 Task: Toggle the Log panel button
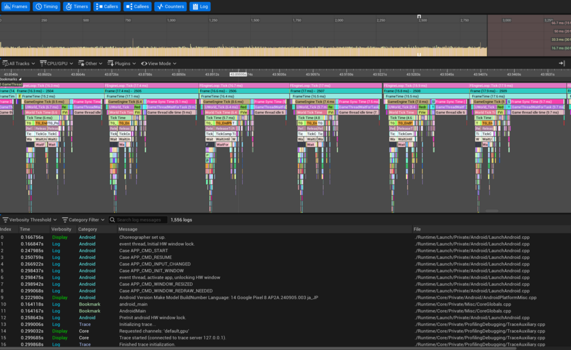point(200,7)
